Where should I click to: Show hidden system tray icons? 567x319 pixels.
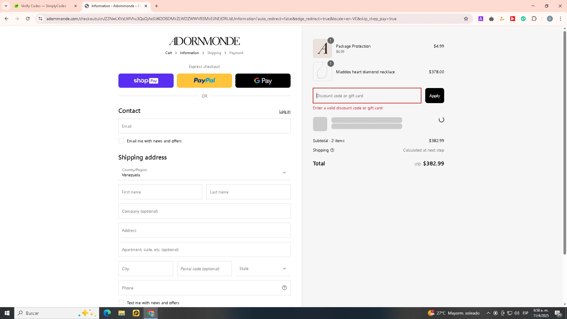coord(488,313)
